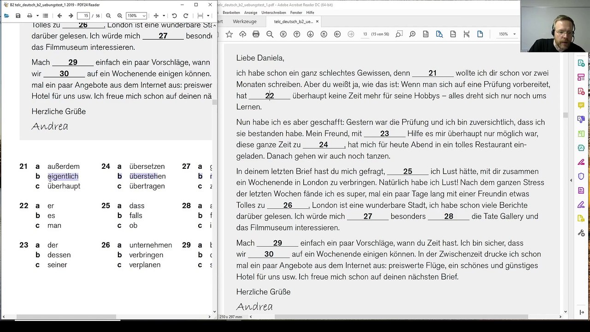The image size is (590, 332).
Task: Open file icon in PDF24 Reader
Action: (6, 16)
